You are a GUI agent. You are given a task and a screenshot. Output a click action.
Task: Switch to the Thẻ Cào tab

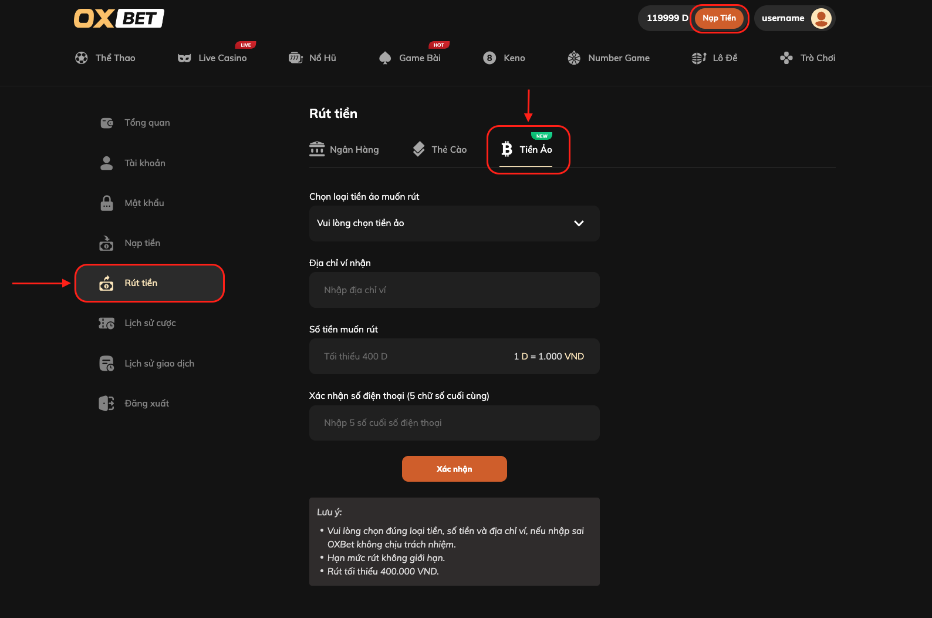(x=440, y=149)
